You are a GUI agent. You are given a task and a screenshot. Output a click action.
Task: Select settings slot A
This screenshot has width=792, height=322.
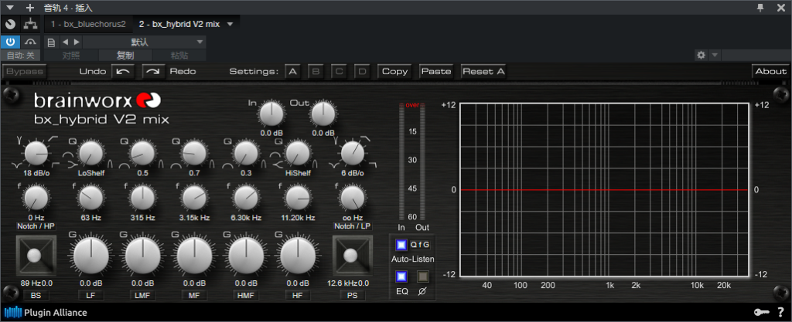(292, 72)
